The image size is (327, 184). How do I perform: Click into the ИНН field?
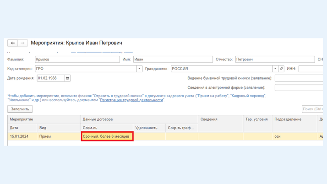(311, 69)
